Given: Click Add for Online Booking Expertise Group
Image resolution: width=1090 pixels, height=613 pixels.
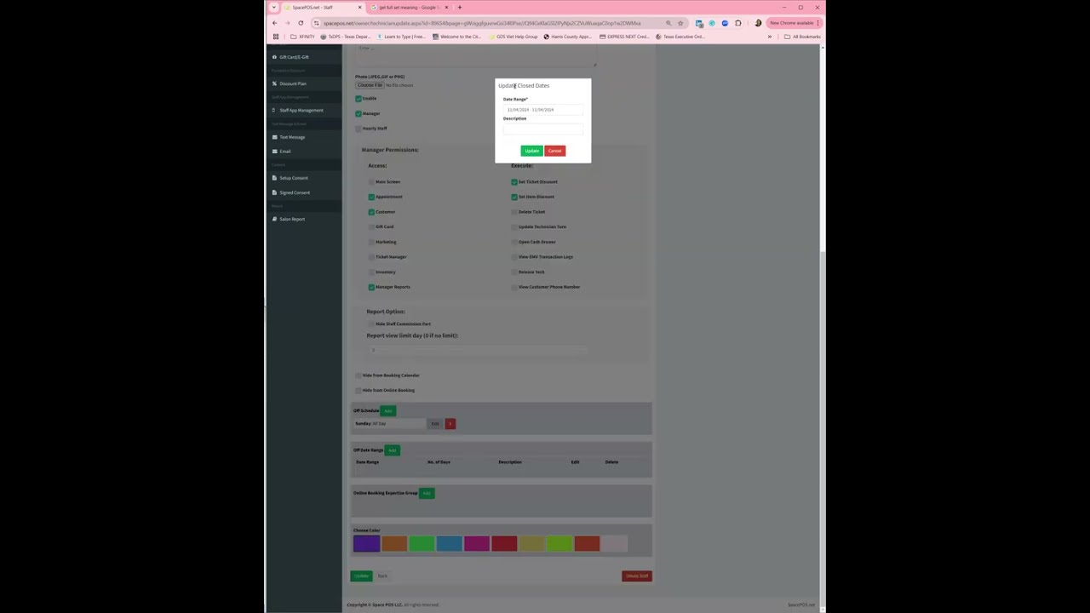Looking at the screenshot, I should coord(427,493).
